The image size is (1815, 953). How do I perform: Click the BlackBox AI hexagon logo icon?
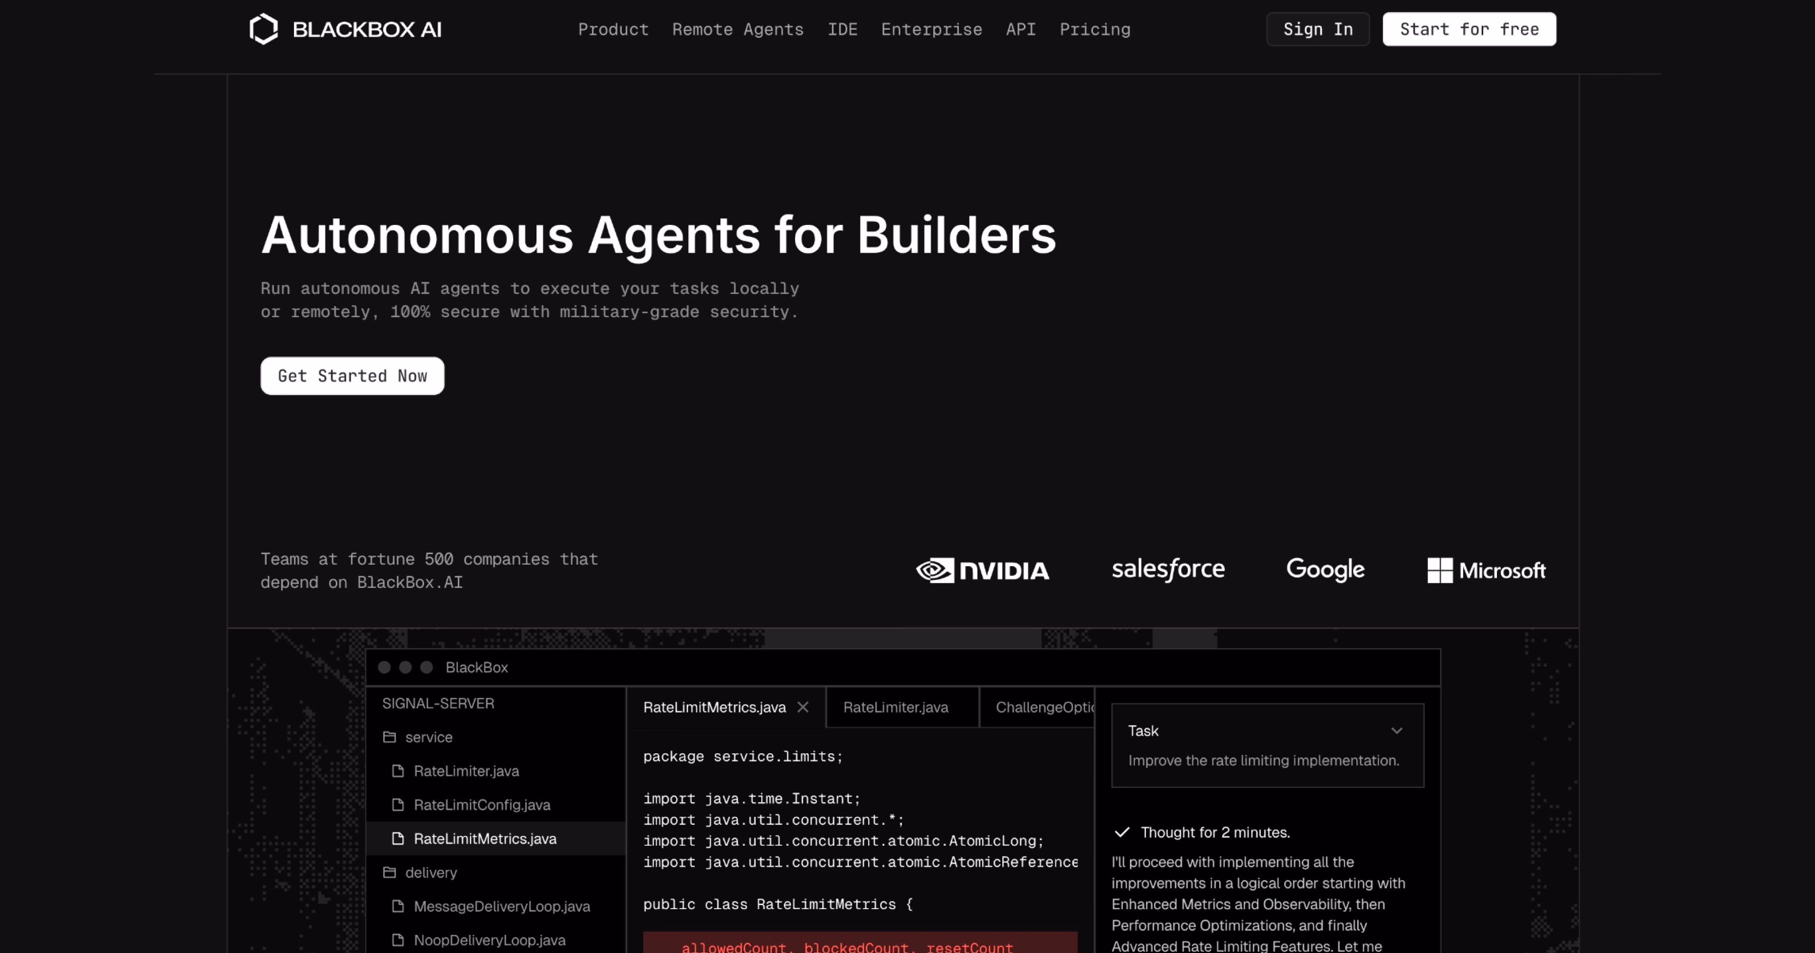pyautogui.click(x=264, y=30)
